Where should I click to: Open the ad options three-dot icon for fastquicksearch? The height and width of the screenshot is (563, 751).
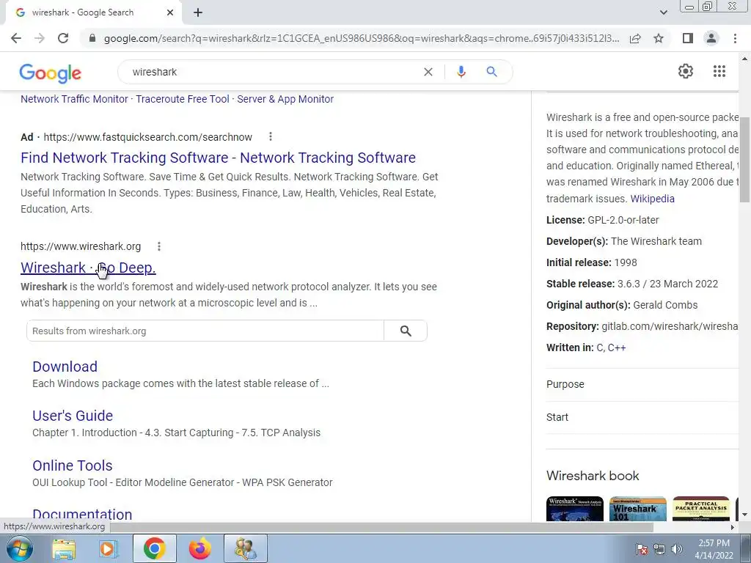[x=271, y=137]
